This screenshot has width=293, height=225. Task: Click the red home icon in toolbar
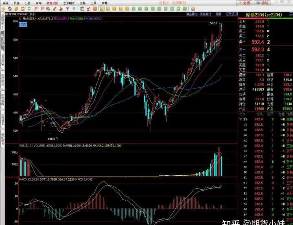pyautogui.click(x=10, y=9)
